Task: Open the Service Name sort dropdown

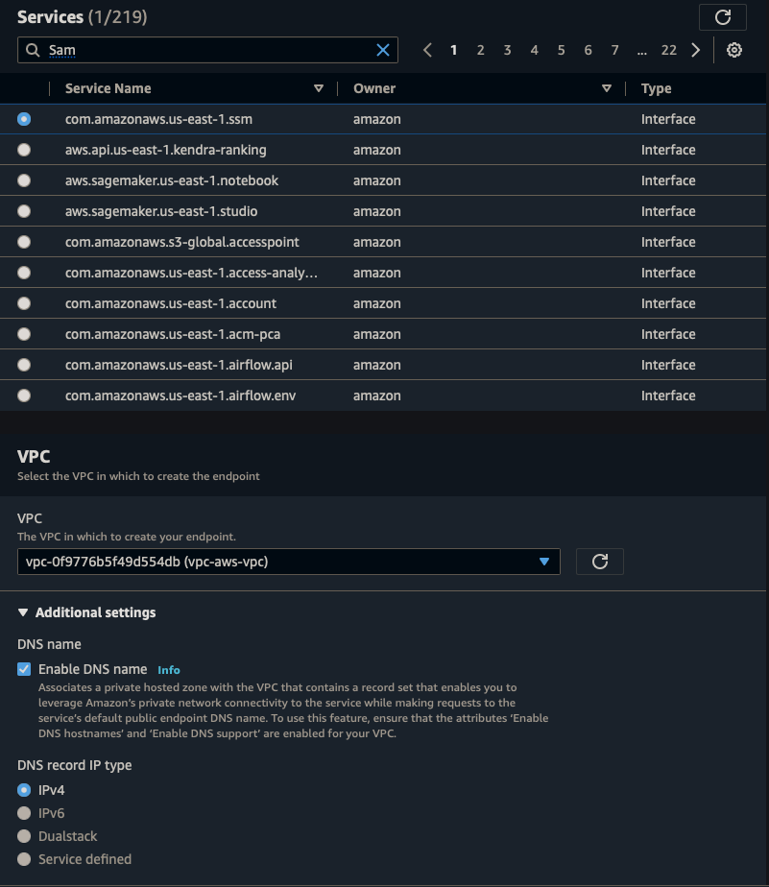Action: [319, 88]
